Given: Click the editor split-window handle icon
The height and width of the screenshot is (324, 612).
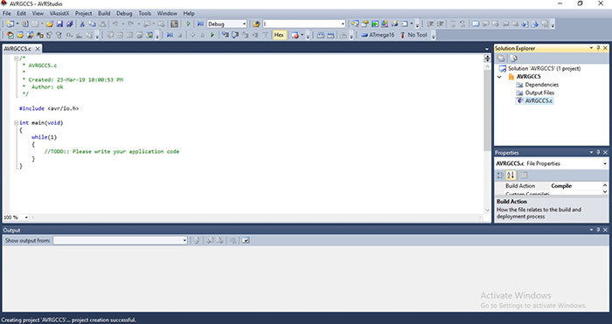Looking at the screenshot, I should [487, 59].
